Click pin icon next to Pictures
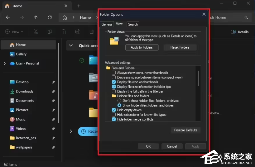The height and width of the screenshot is (167, 255). (x=54, y=110)
